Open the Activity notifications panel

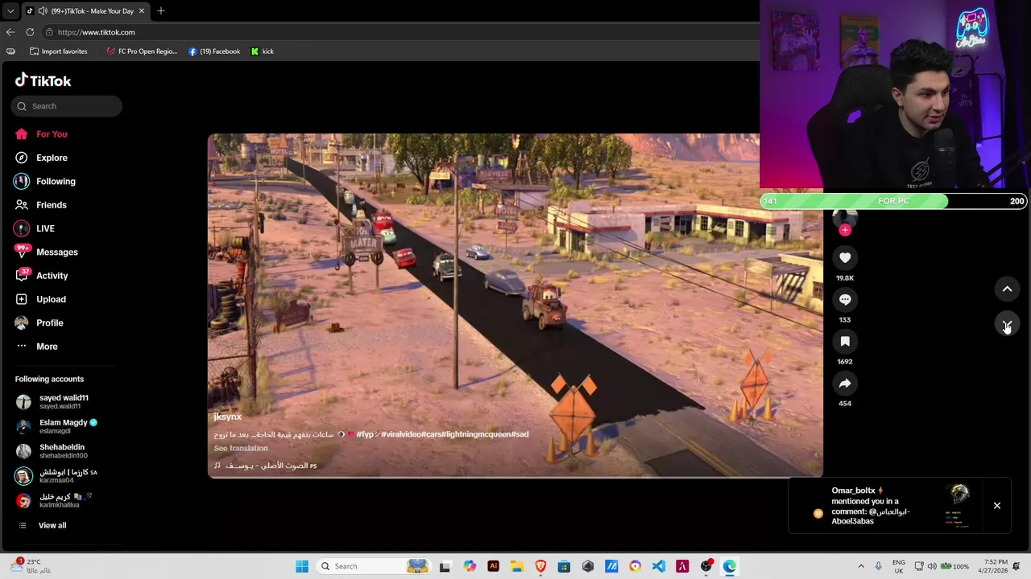coord(41,276)
